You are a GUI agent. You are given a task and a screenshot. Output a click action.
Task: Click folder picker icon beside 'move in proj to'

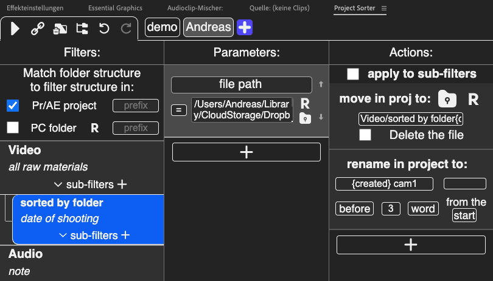447,100
